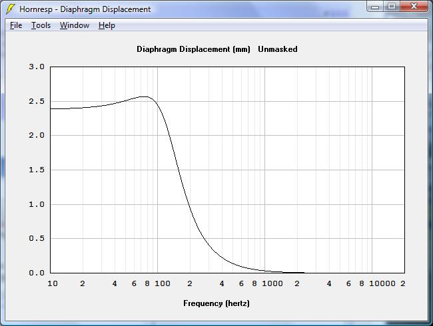Viewport: 433px width, 326px height.
Task: Click the 0.0 y-axis value
Action: point(37,273)
